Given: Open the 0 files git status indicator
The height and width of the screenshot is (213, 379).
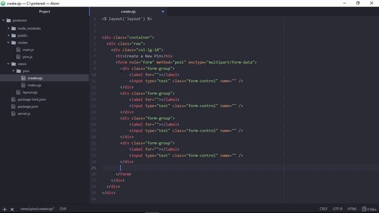Looking at the screenshot, I should 369,209.
